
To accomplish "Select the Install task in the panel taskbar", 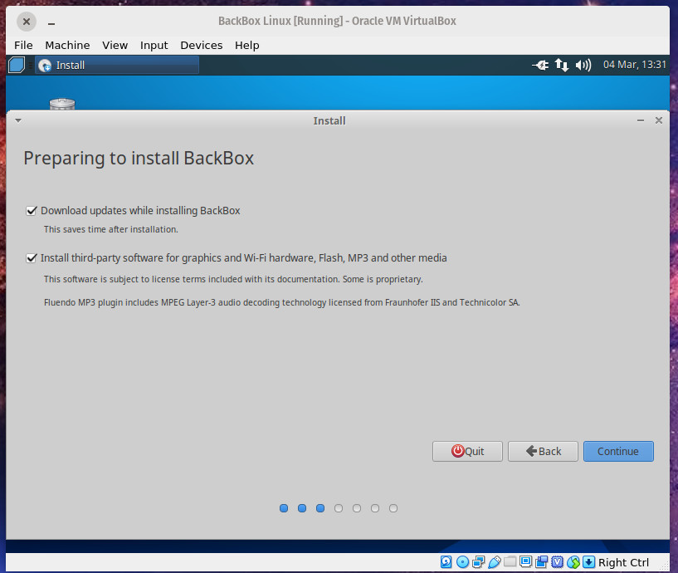I will [x=116, y=65].
